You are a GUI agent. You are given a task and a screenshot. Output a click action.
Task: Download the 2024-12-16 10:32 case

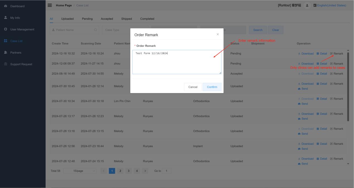pos(306,54)
